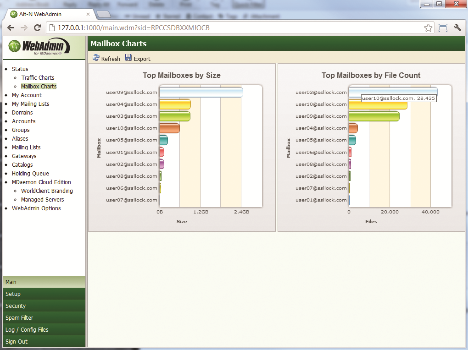468x350 pixels.
Task: Open the Gateways page
Action: pos(24,156)
